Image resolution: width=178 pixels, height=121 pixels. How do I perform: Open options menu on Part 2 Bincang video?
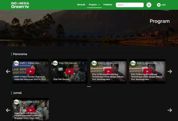122,63
